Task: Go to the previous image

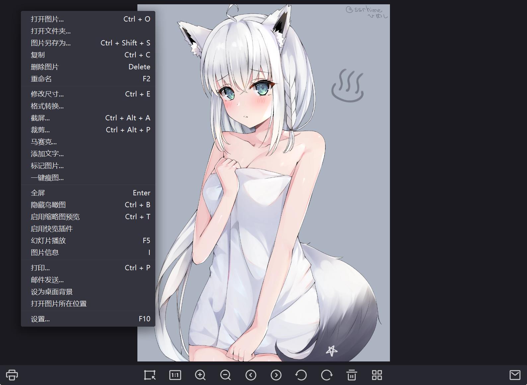Action: [x=251, y=375]
